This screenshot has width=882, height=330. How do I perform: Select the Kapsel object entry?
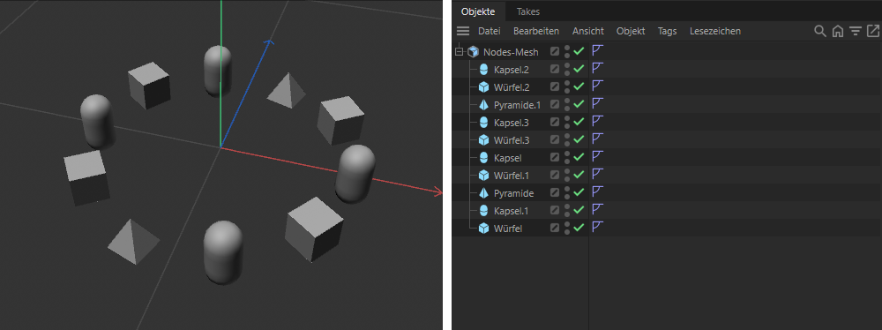click(507, 158)
